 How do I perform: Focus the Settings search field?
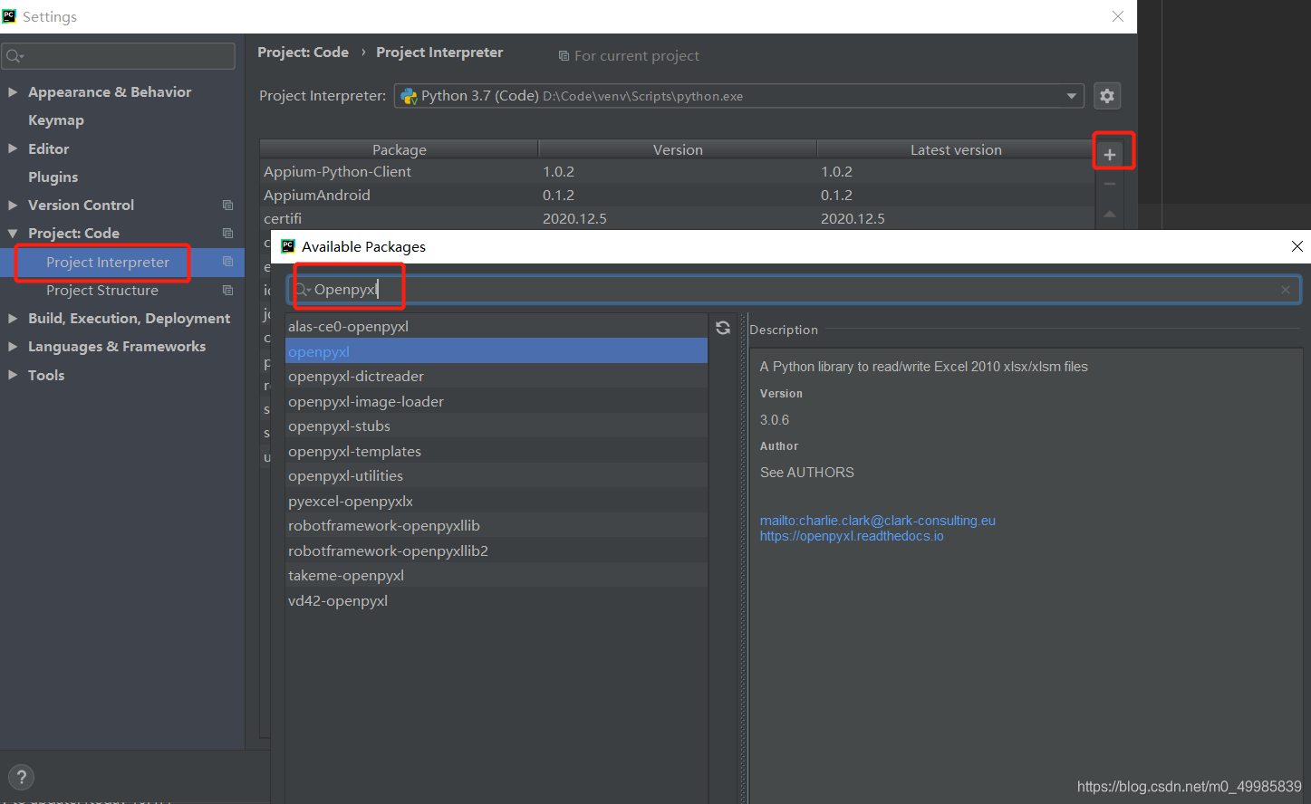click(119, 56)
